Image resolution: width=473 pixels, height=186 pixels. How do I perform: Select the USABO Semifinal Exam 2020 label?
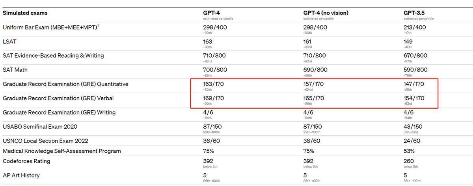tap(40, 126)
